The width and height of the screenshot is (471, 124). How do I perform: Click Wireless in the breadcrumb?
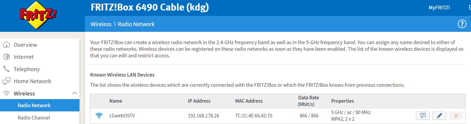coord(101,24)
